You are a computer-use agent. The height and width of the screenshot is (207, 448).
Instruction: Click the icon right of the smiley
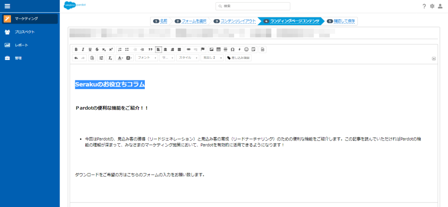(x=253, y=49)
